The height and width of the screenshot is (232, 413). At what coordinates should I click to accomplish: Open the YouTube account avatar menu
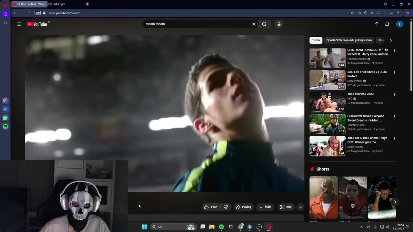(399, 24)
